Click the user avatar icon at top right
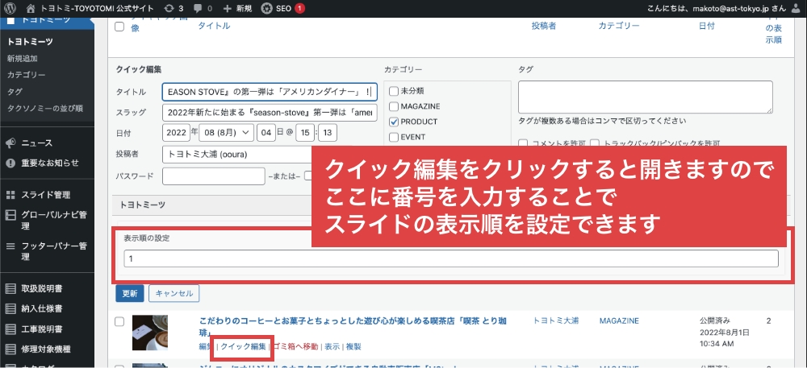Viewport: 807px width, 368px height. click(795, 9)
